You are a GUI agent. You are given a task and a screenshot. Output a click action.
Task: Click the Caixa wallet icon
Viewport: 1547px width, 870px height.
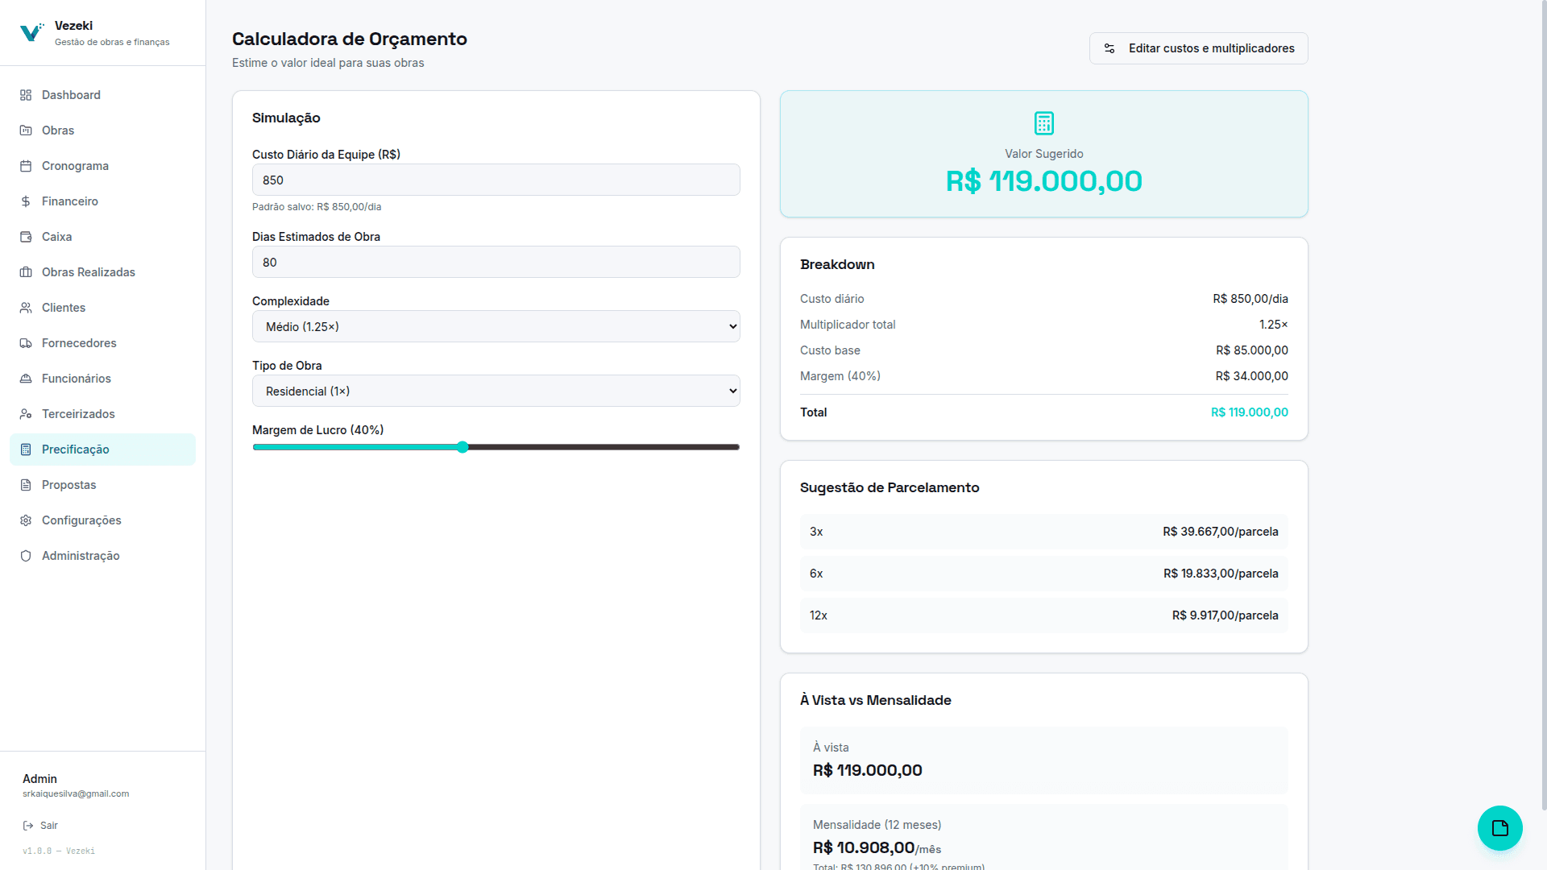pos(26,237)
